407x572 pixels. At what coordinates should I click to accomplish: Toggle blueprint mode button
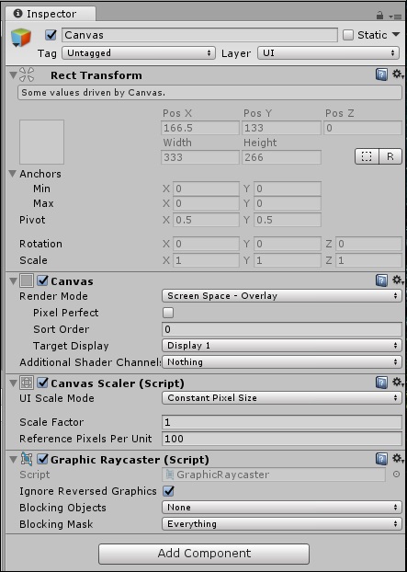pyautogui.click(x=367, y=156)
